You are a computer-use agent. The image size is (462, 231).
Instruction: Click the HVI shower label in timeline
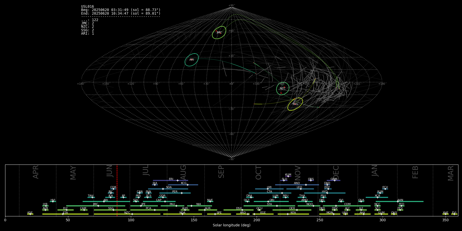[x=53, y=200]
